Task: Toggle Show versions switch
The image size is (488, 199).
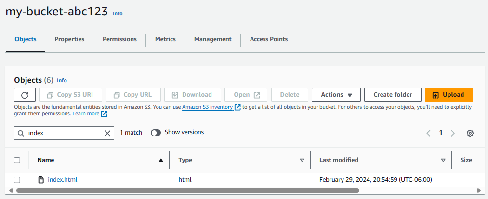Action: pyautogui.click(x=156, y=133)
